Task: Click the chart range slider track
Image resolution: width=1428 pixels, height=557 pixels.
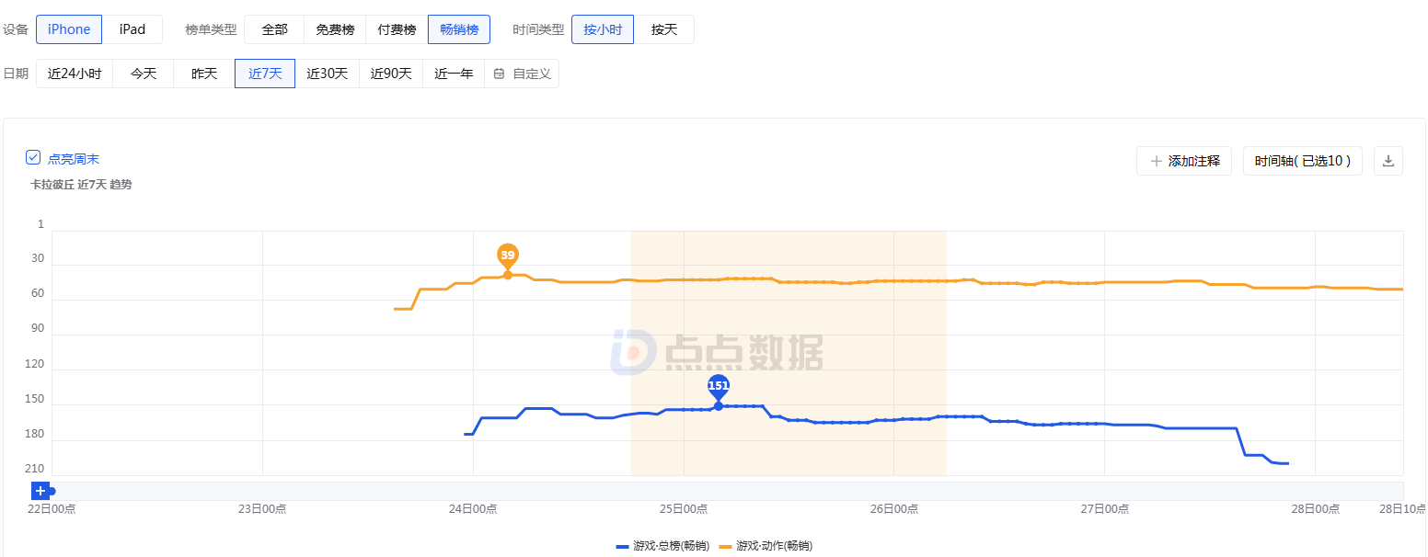Action: [727, 491]
